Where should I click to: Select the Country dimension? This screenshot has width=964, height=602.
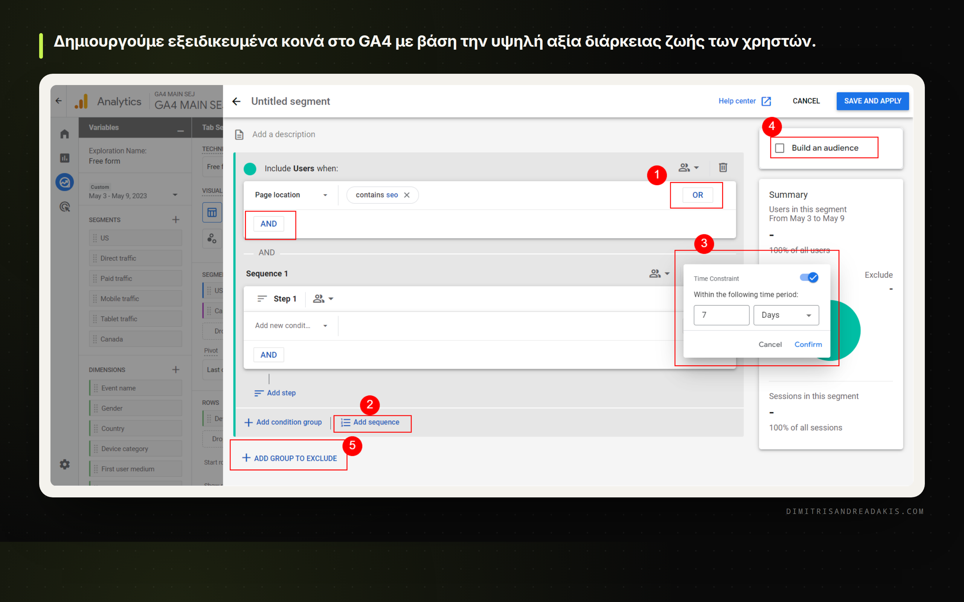[x=136, y=429]
